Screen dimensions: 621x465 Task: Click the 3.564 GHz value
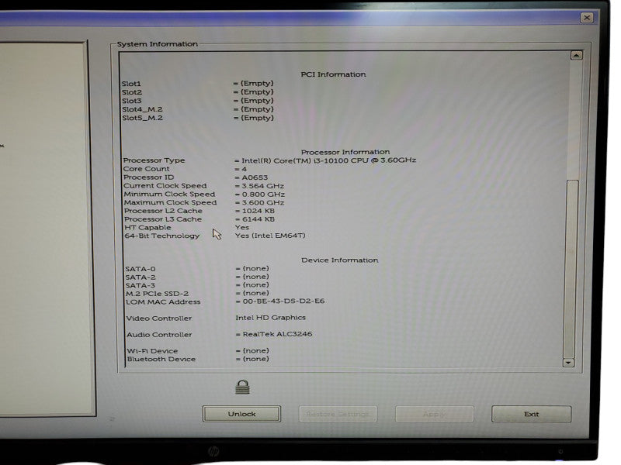click(263, 186)
